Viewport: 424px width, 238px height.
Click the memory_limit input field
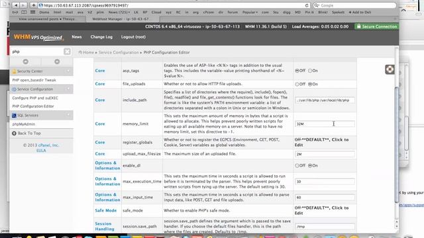pyautogui.click(x=325, y=124)
